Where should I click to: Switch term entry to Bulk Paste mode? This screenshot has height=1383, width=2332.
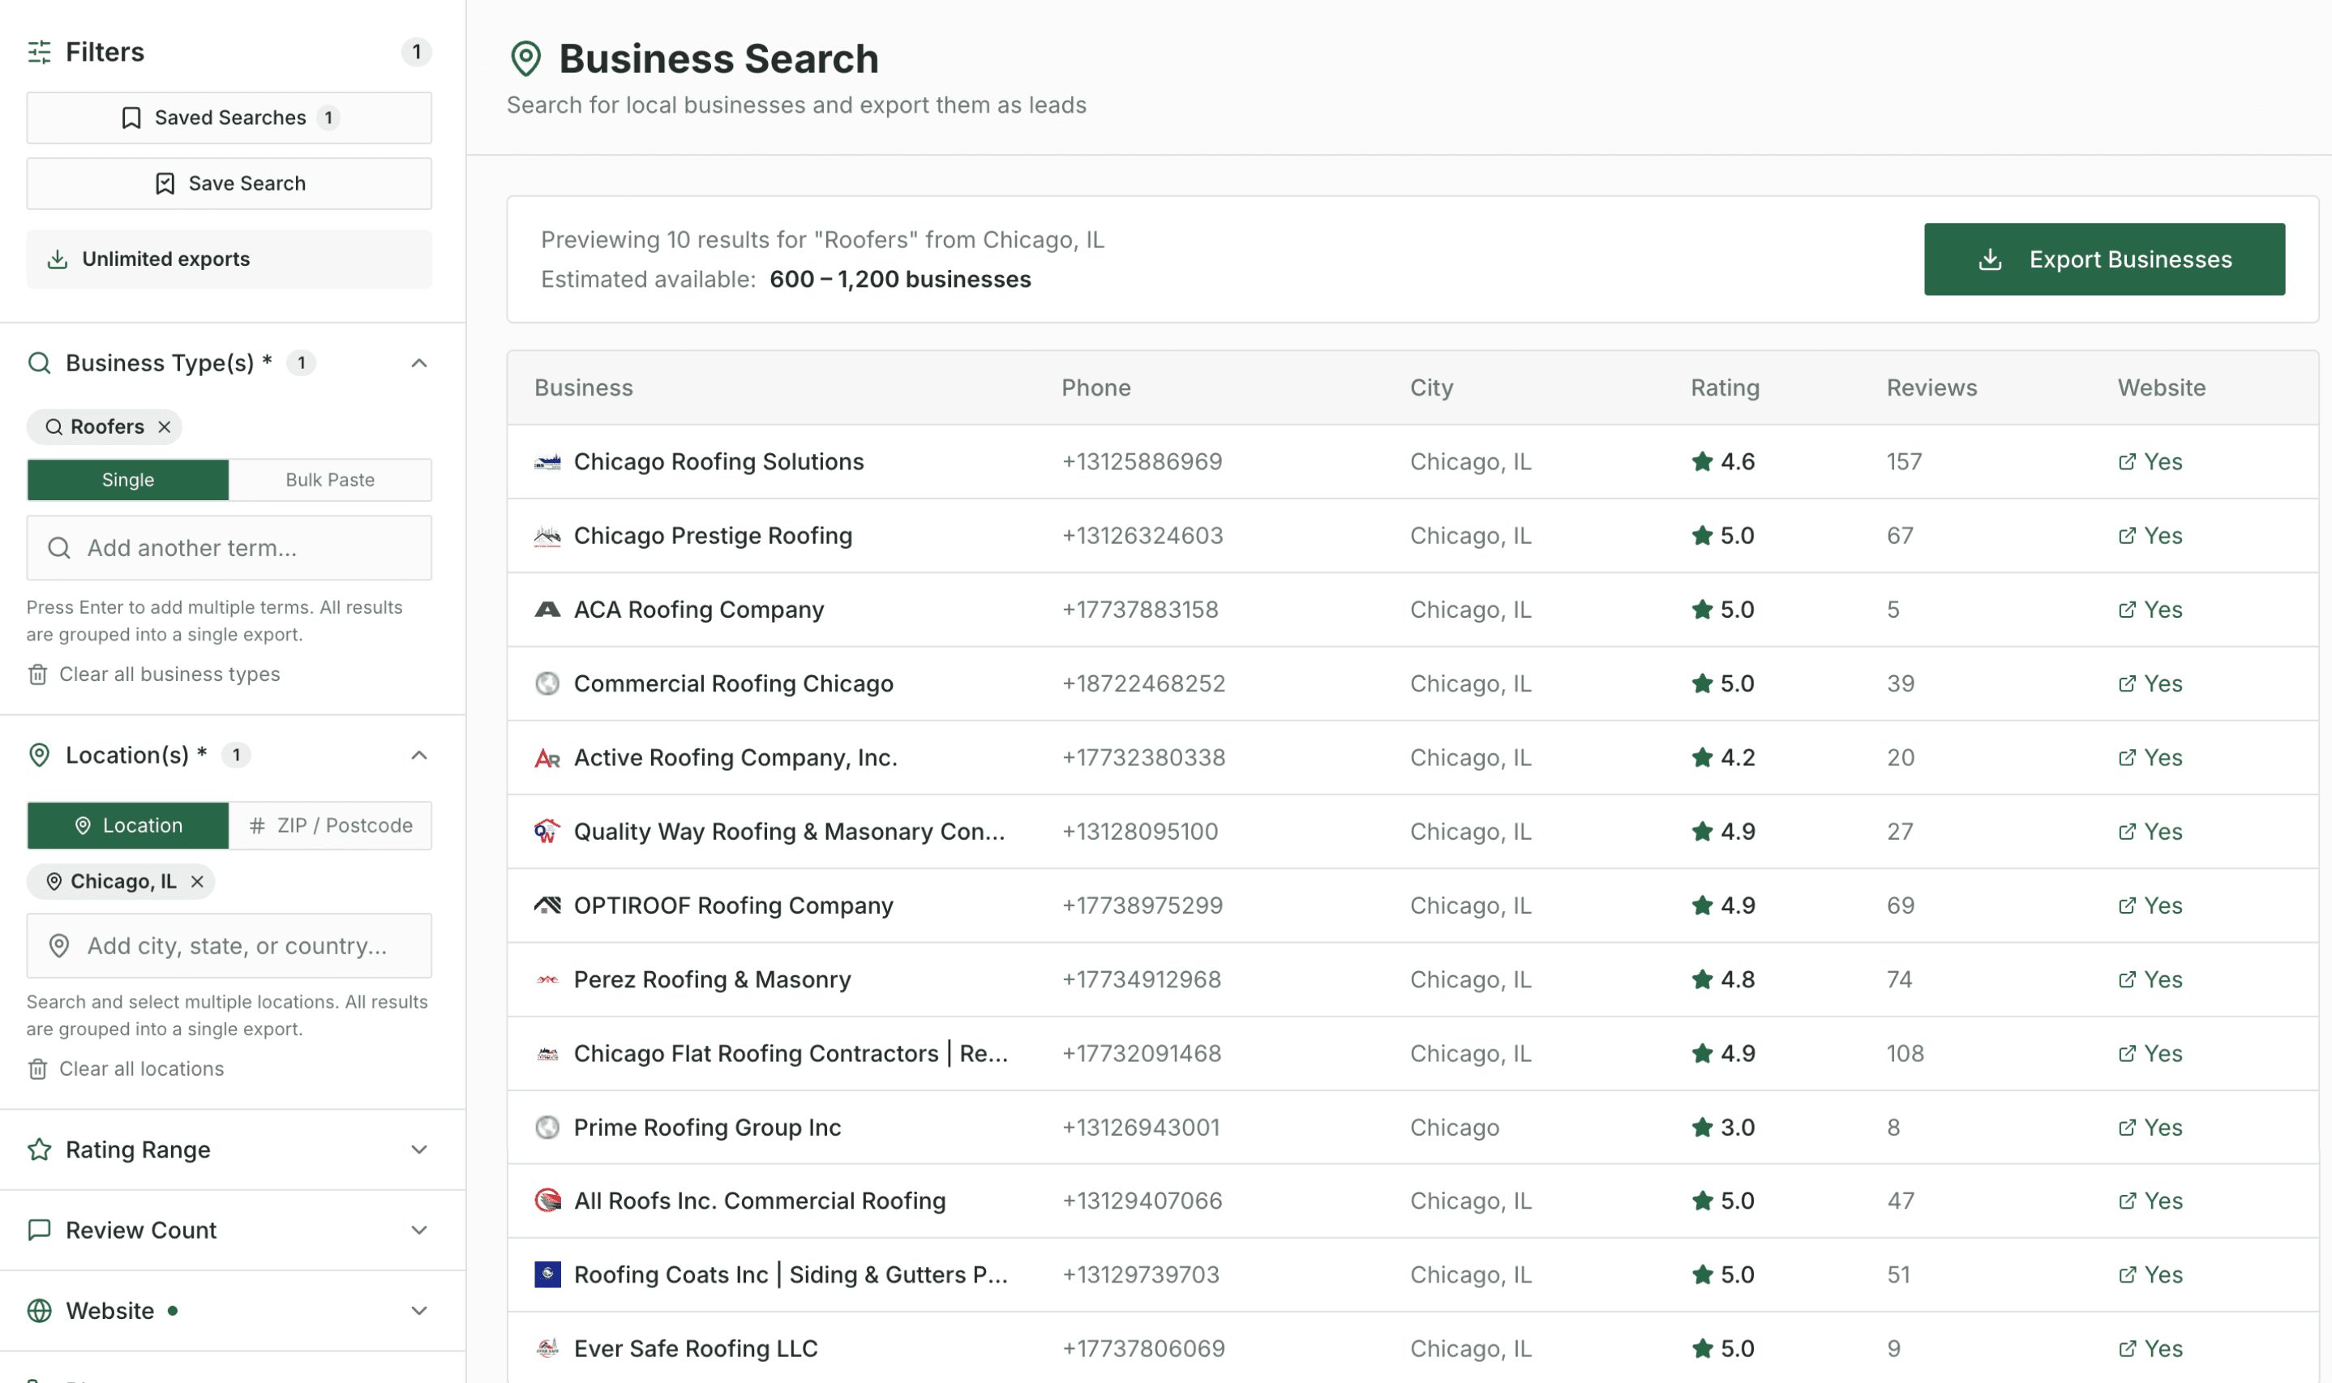[330, 479]
